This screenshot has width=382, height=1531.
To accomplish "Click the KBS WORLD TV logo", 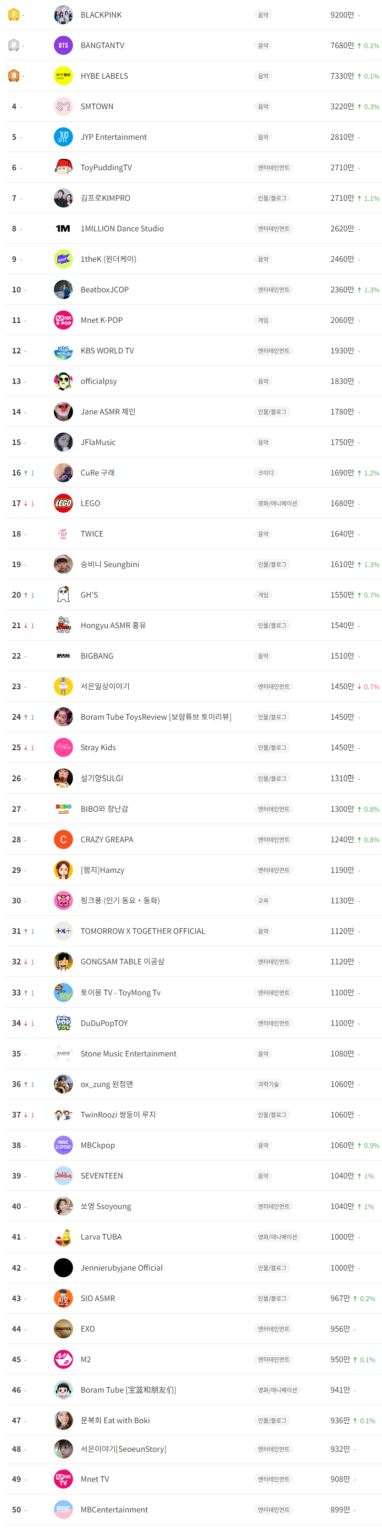I will (x=63, y=351).
